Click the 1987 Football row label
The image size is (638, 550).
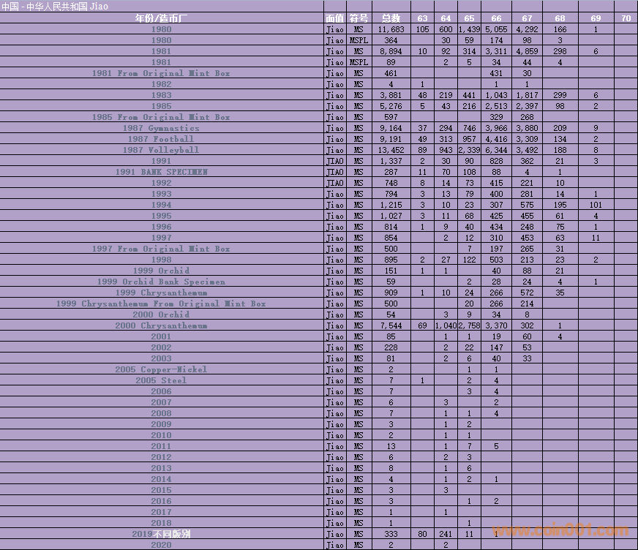[x=161, y=139]
